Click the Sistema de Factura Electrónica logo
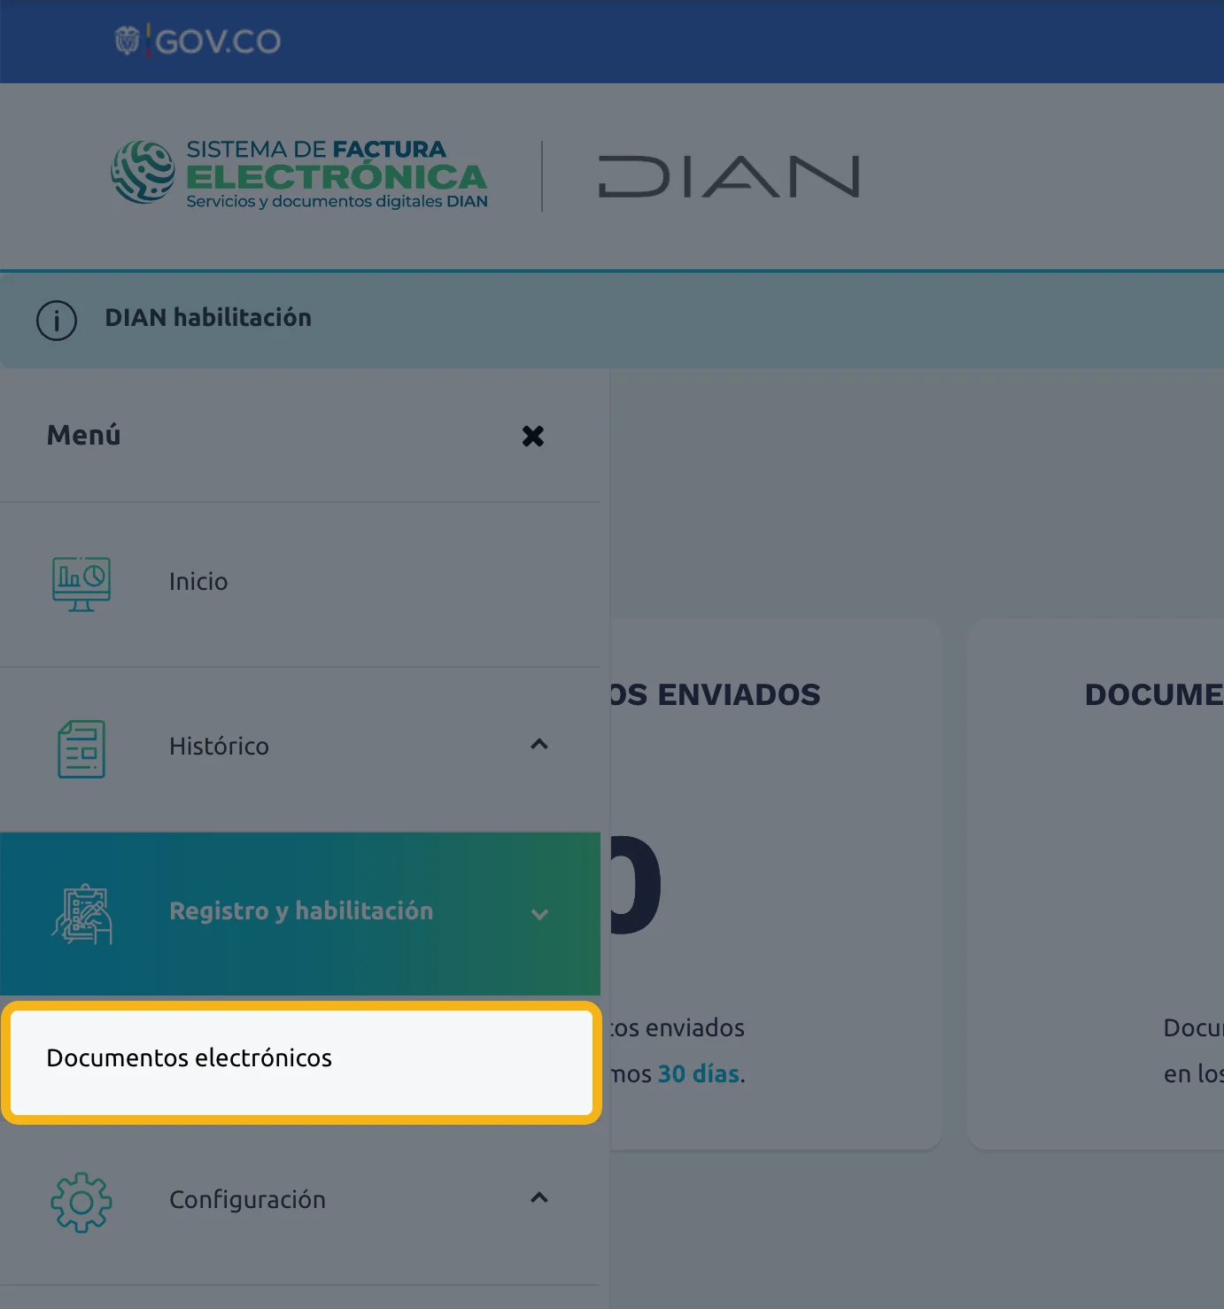Viewport: 1224px width, 1309px height. tap(299, 174)
